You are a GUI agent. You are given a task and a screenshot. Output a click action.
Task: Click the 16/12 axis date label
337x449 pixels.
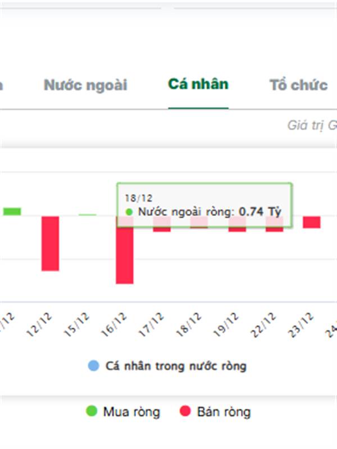pos(114,324)
